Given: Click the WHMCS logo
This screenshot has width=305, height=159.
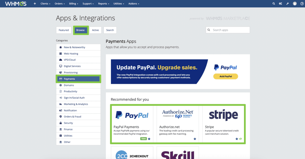Looking at the screenshot, I should pyautogui.click(x=16, y=4).
